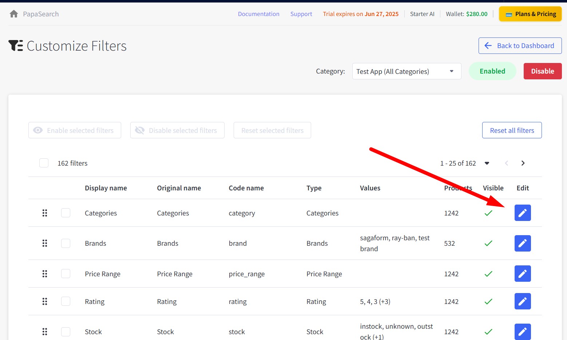Edit the Rating filter with pencil icon

pos(523,301)
